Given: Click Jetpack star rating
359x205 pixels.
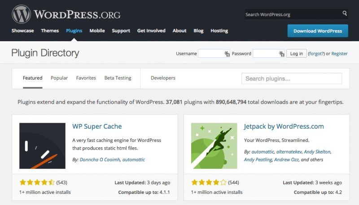Looking at the screenshot, I should 209,182.
